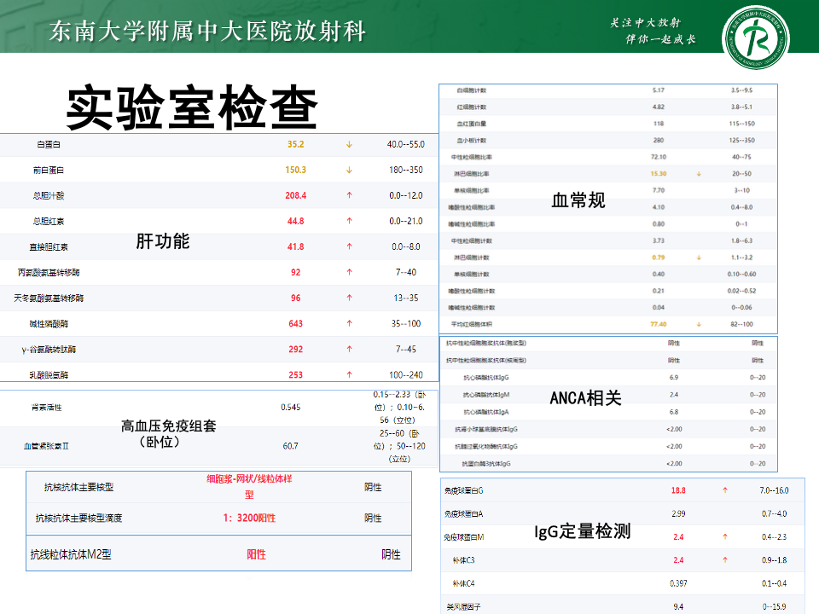Click the up arrow beside value 92
This screenshot has width=819, height=614.
349,272
